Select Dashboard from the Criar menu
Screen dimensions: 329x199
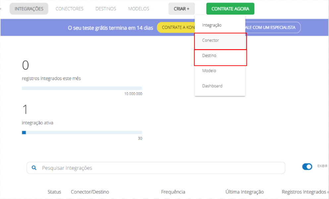(x=212, y=86)
